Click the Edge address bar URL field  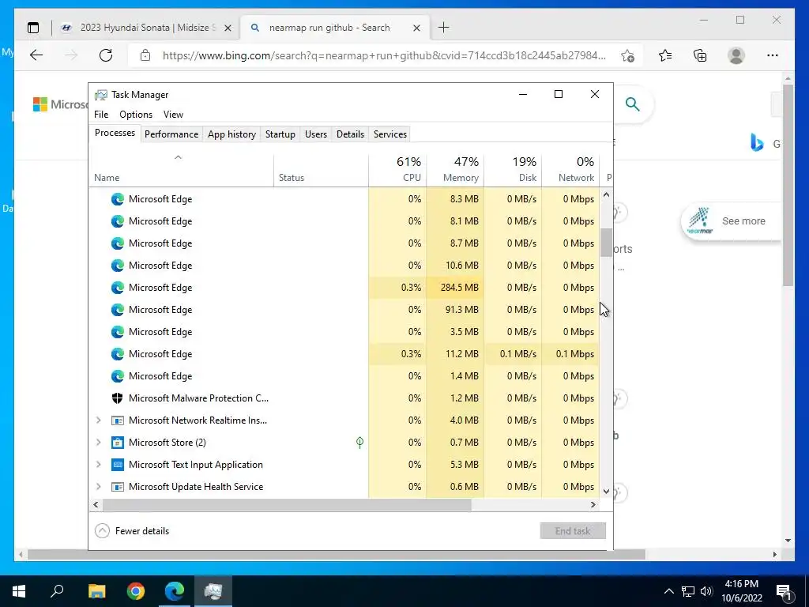tap(384, 55)
